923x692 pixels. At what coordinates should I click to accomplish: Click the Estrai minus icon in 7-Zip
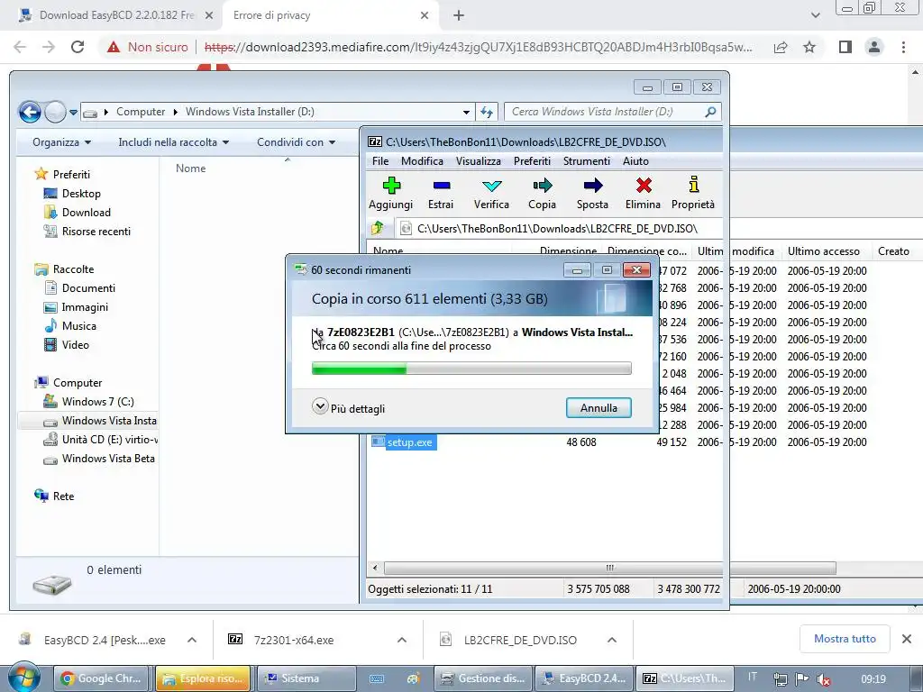(x=442, y=186)
